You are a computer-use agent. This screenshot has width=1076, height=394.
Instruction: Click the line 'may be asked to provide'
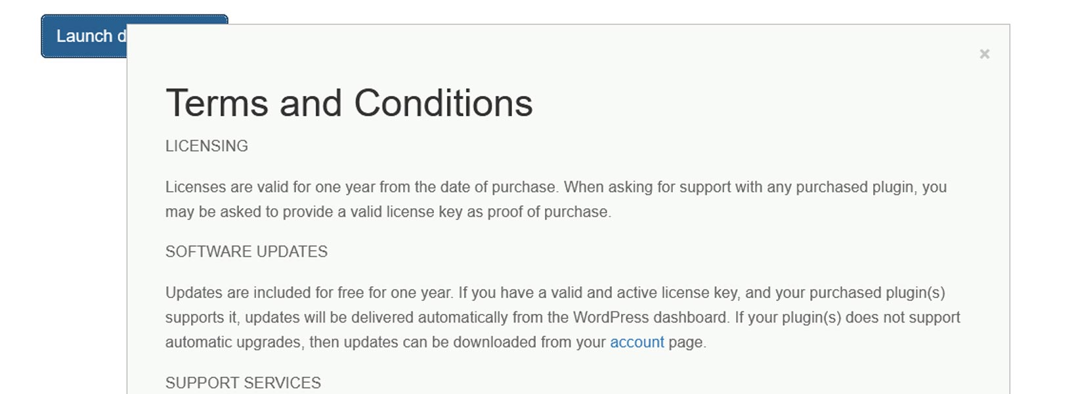click(387, 212)
